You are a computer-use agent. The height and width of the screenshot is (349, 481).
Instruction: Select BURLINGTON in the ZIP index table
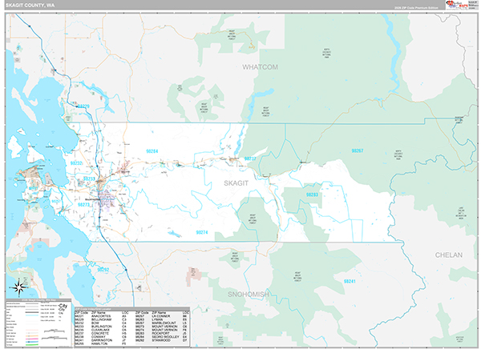tap(102, 327)
